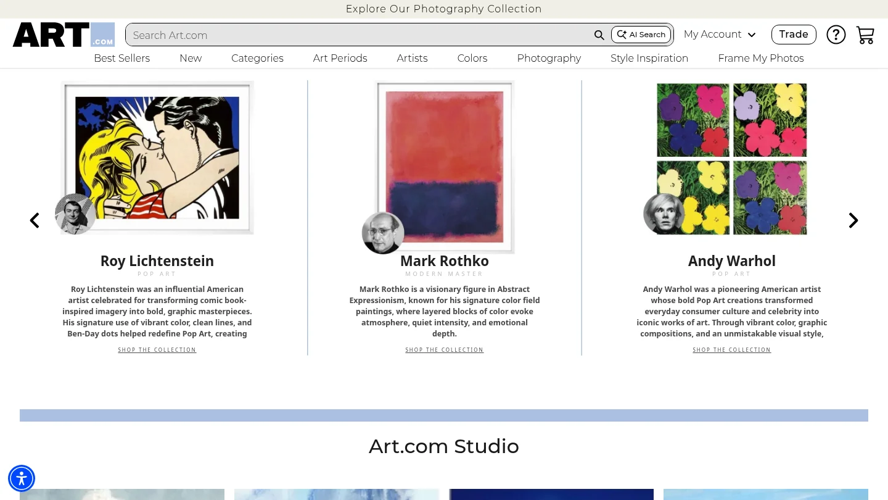
Task: Click the Andy Warhol name heading
Action: click(732, 261)
